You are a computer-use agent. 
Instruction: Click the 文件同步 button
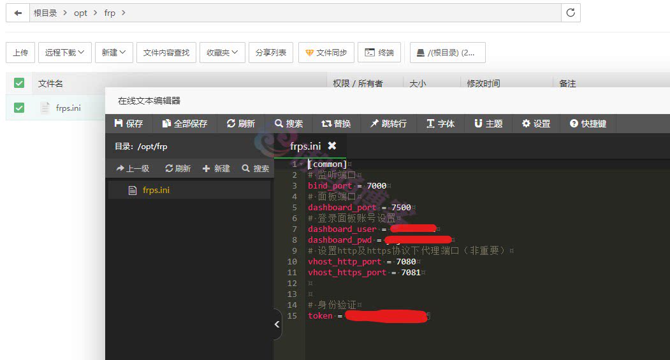click(326, 52)
